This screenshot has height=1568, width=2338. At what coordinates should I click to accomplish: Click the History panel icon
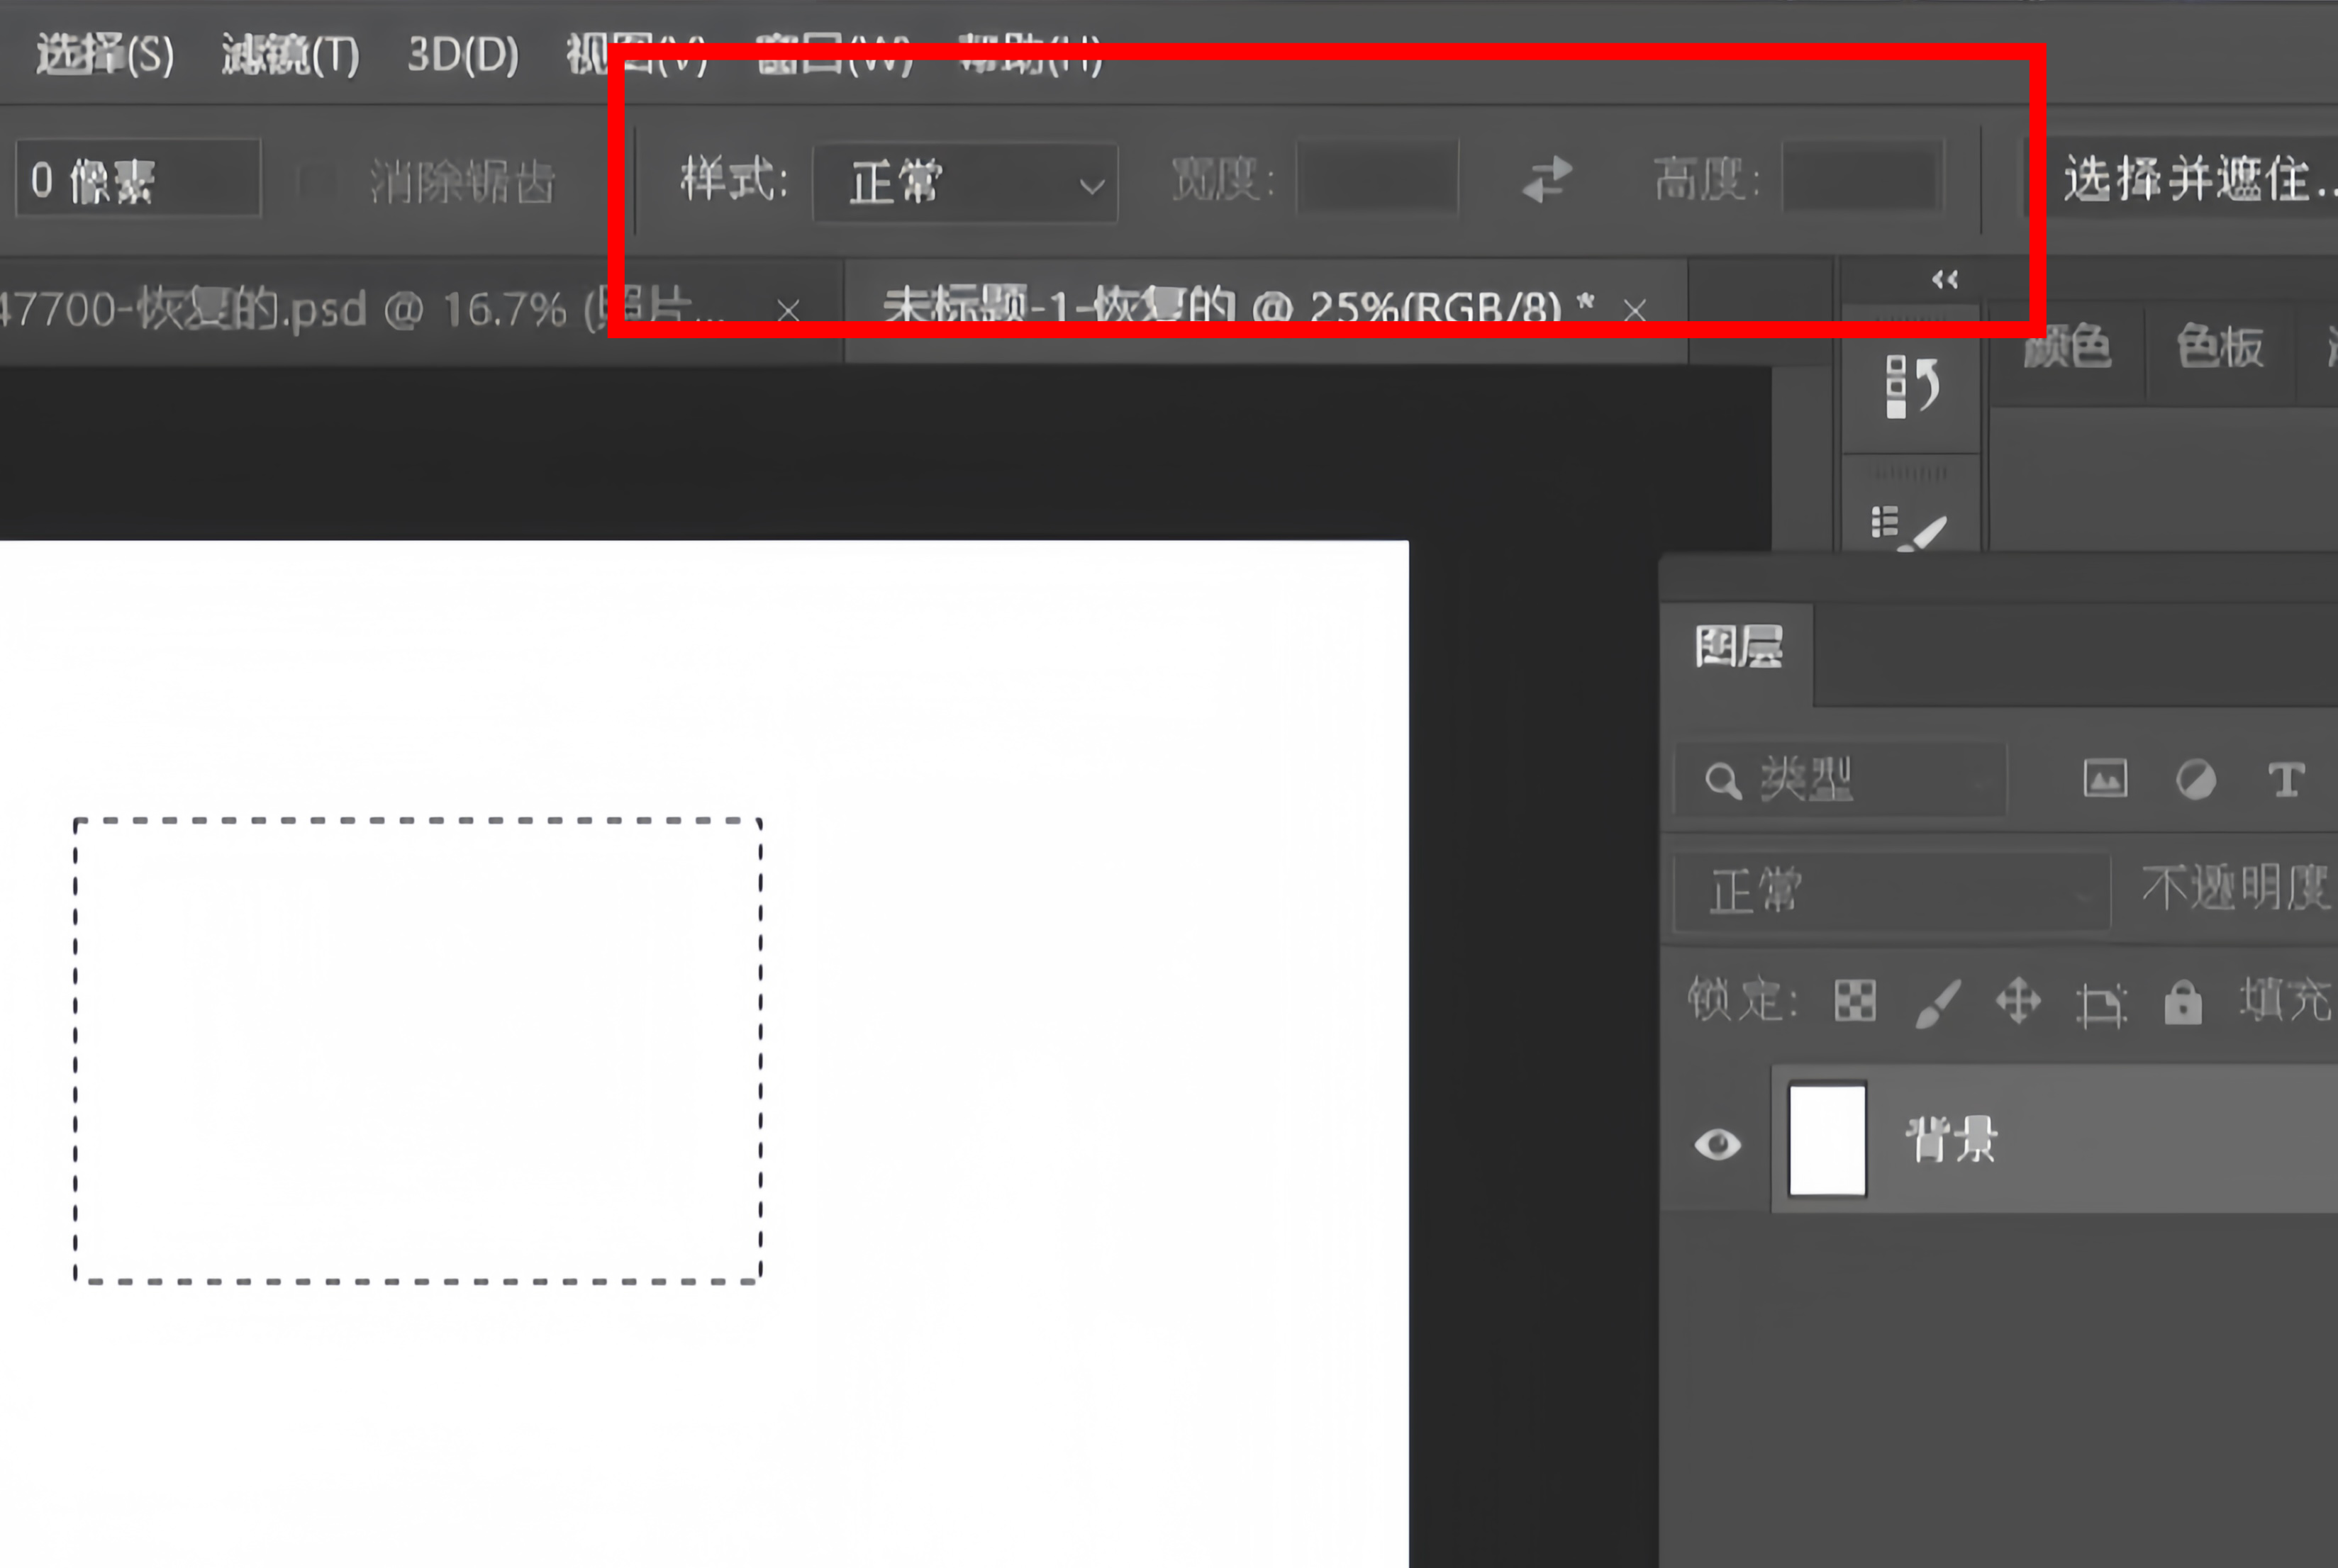point(1911,386)
